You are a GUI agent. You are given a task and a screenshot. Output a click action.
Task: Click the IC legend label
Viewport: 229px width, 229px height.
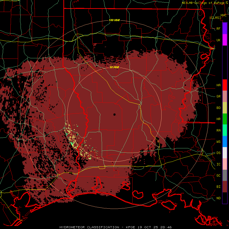218,164
